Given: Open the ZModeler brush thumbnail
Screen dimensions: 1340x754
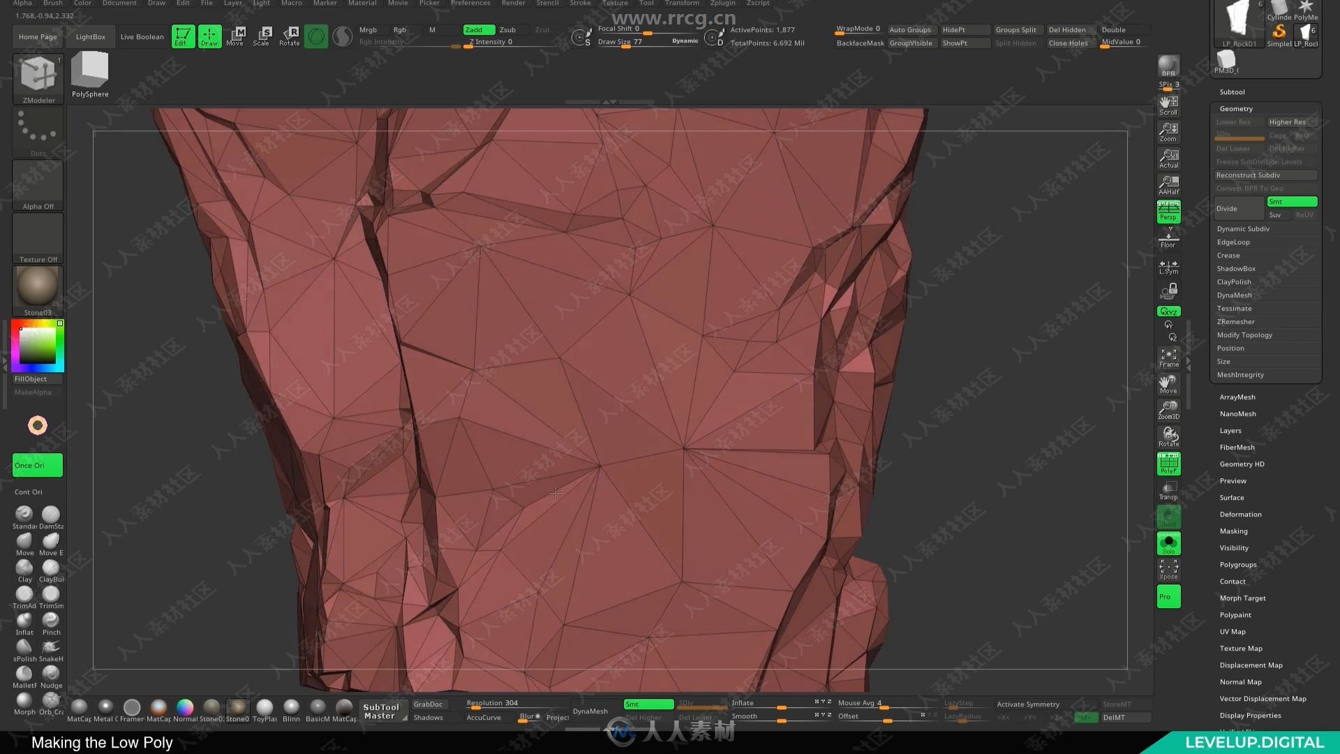Looking at the screenshot, I should click(38, 80).
